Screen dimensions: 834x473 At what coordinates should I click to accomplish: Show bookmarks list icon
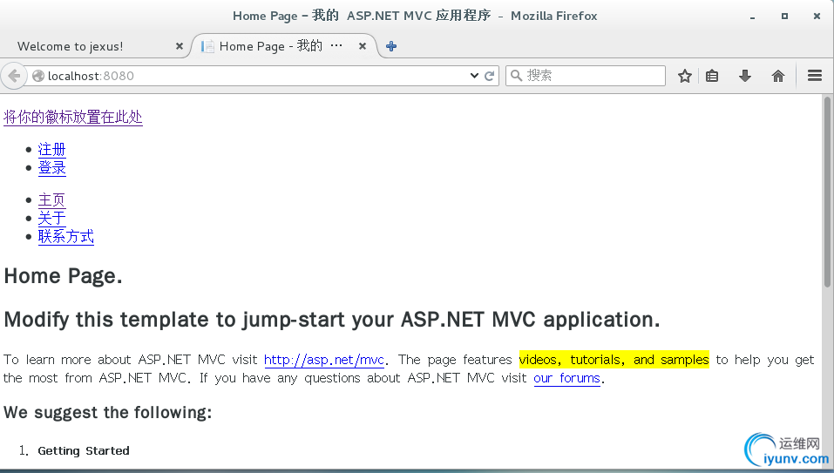tap(712, 76)
